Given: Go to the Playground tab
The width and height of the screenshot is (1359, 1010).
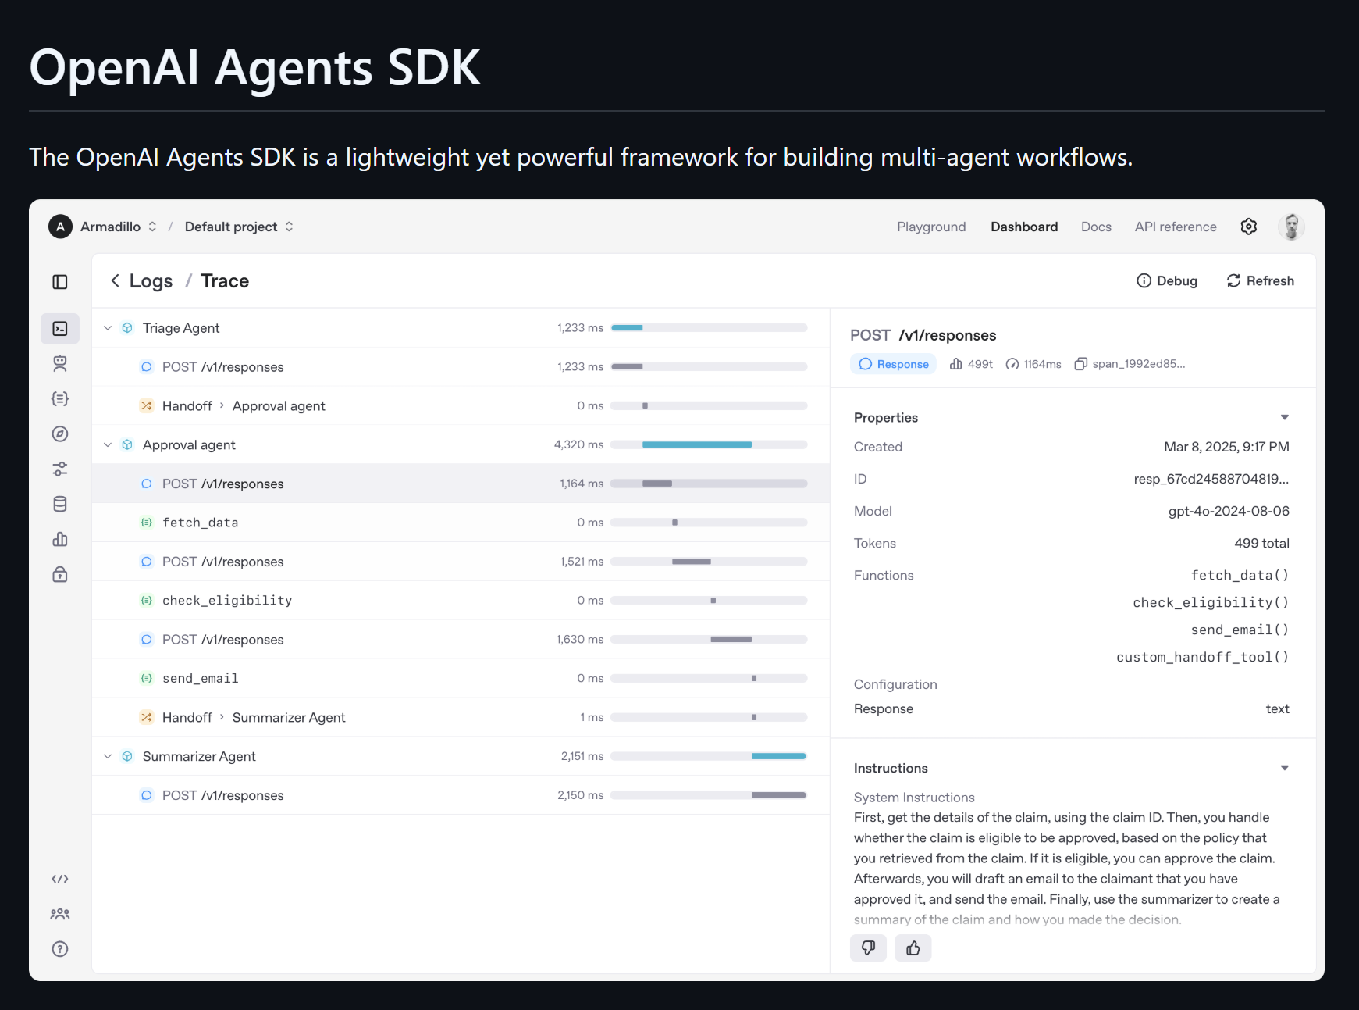Looking at the screenshot, I should point(931,227).
